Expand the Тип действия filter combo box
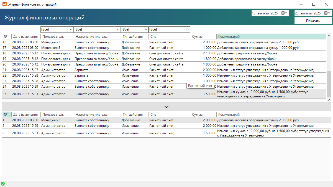 145,29
